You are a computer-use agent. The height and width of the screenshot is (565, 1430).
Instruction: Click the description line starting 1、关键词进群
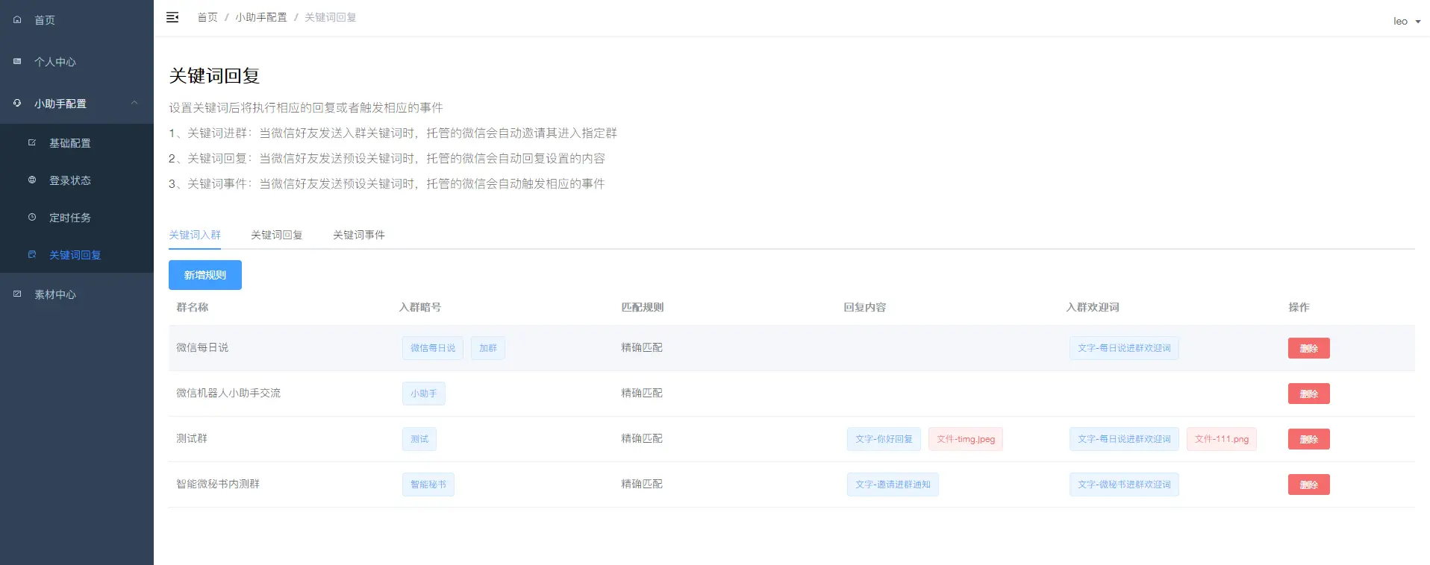[x=393, y=133]
